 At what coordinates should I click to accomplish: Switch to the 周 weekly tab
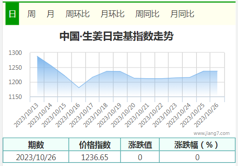click(31, 14)
